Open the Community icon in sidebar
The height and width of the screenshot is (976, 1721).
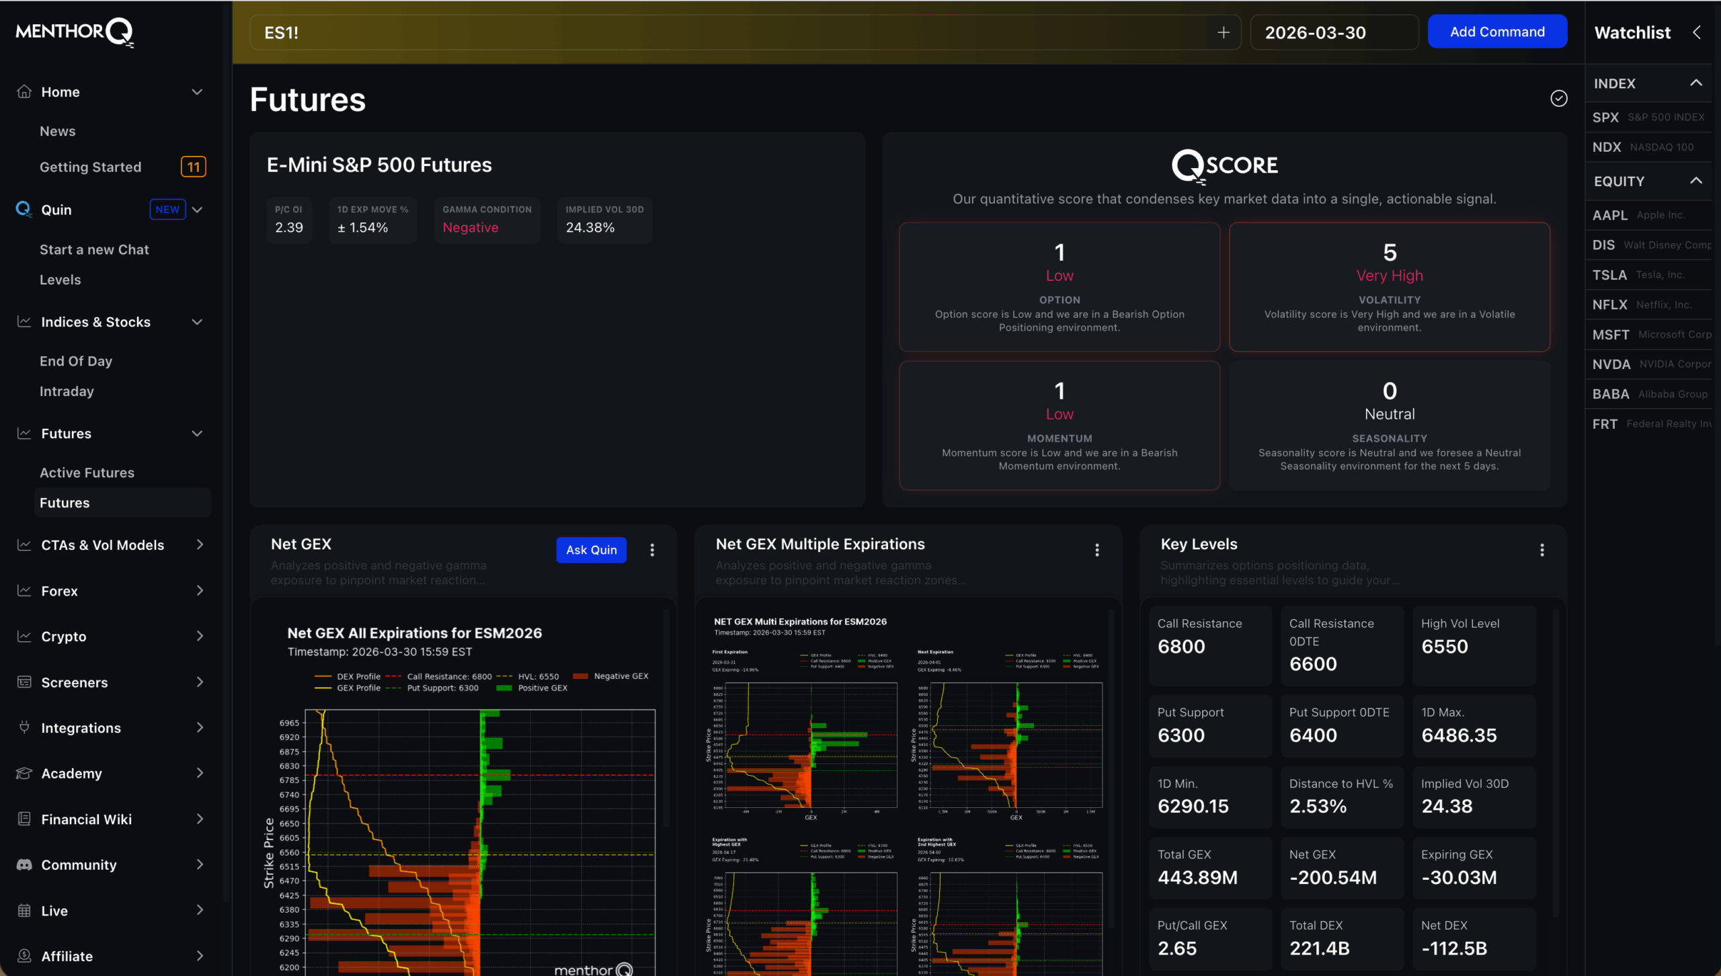click(24, 865)
